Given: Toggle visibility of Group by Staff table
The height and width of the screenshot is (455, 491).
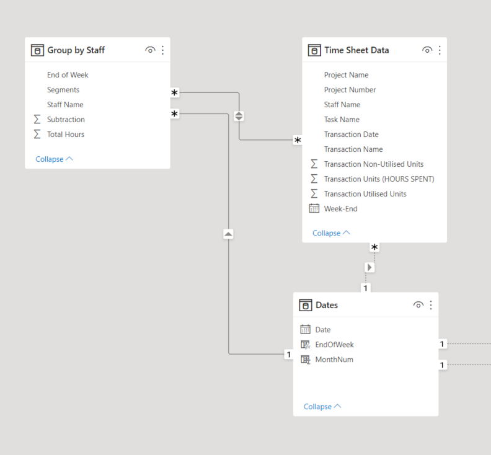Looking at the screenshot, I should tap(150, 50).
